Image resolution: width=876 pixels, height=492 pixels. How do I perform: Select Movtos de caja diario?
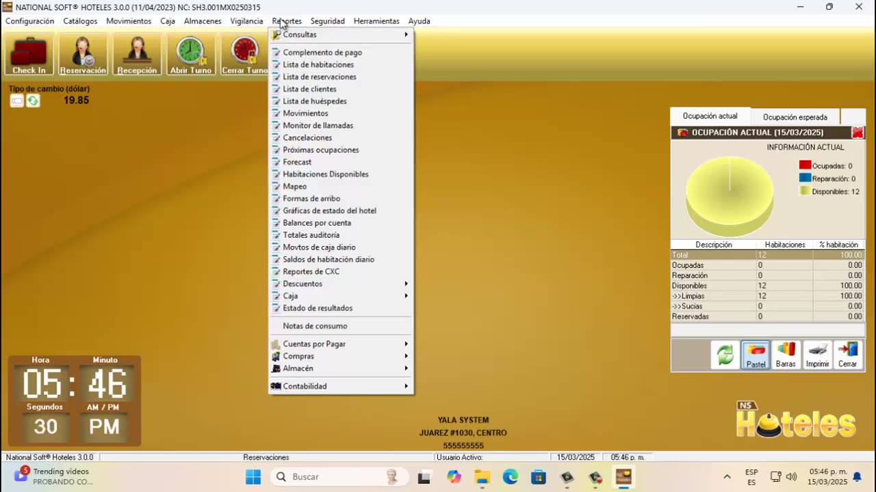[340, 247]
